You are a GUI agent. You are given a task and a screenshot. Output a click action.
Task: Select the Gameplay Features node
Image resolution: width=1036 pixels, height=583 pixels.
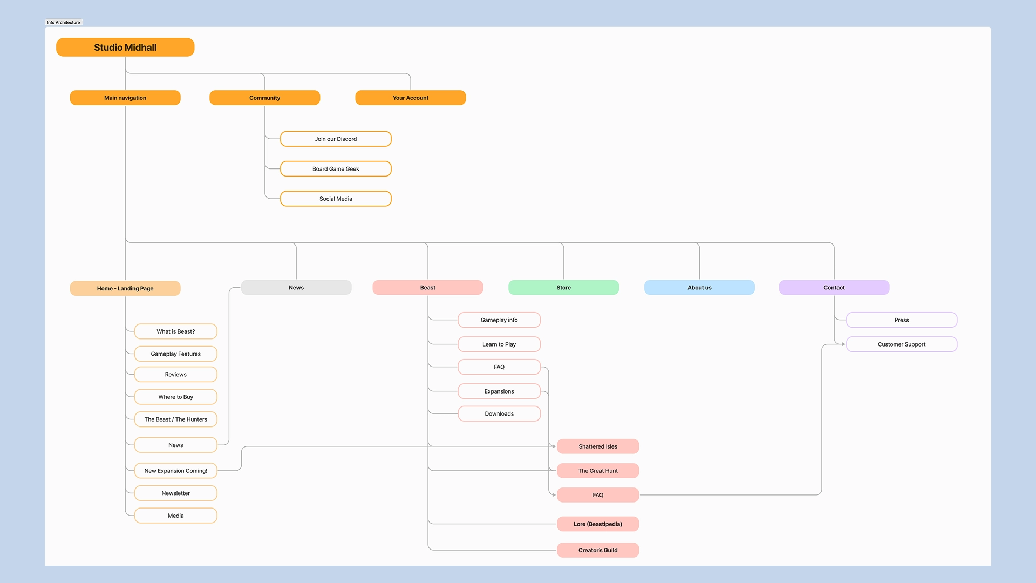click(175, 354)
